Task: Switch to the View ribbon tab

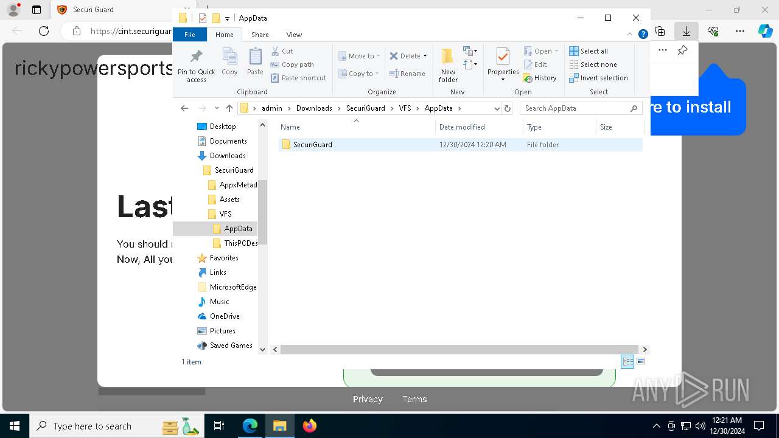Action: [x=294, y=35]
